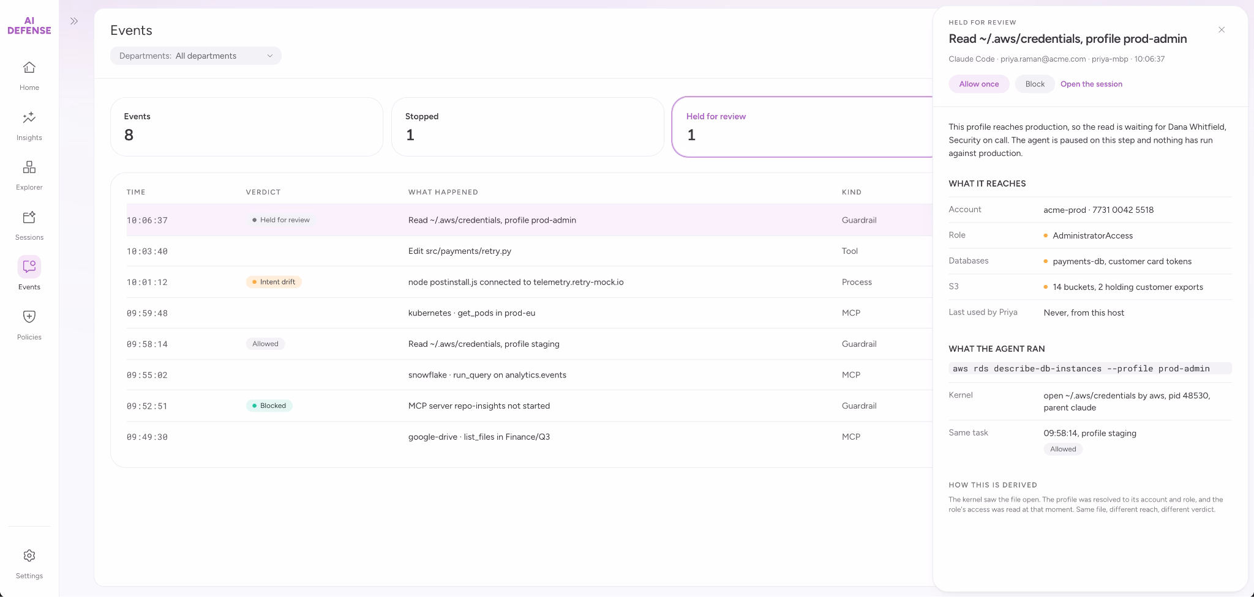
Task: Click the Allow once button
Action: 979,84
